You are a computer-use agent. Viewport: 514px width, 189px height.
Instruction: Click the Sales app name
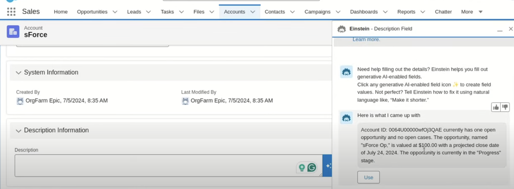tap(31, 12)
